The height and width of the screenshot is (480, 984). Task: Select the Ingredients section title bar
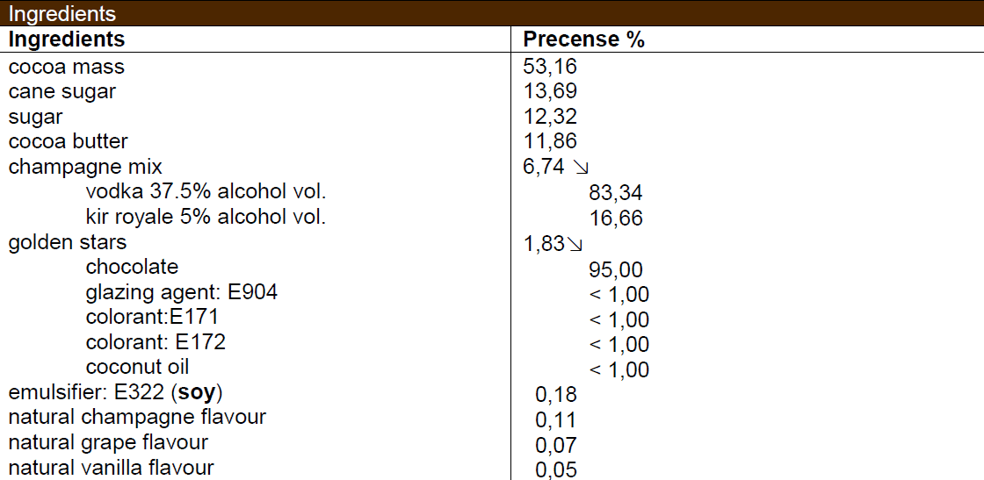coord(492,13)
